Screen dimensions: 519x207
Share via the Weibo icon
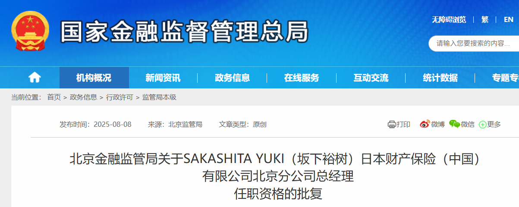coord(425,124)
